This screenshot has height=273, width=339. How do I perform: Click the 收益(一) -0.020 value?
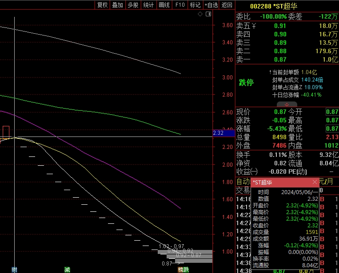pos(277,172)
